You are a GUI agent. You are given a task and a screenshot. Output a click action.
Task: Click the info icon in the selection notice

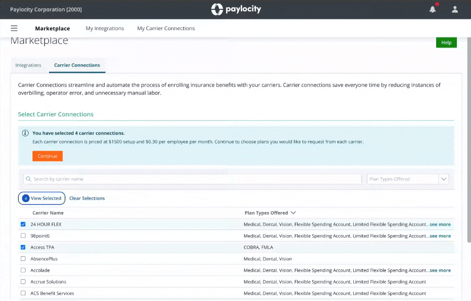tap(25, 133)
